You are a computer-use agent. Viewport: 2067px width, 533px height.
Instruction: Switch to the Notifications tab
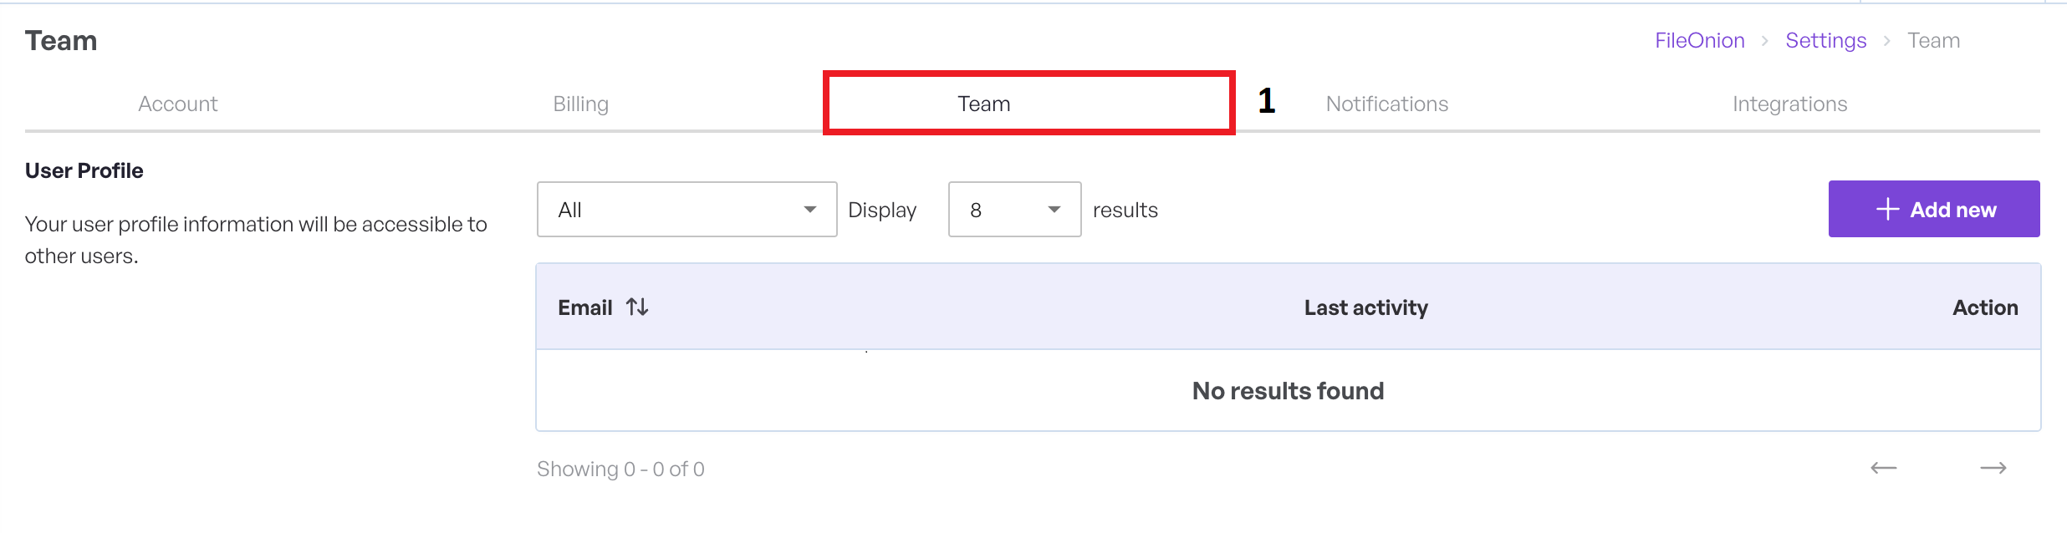[x=1386, y=104]
